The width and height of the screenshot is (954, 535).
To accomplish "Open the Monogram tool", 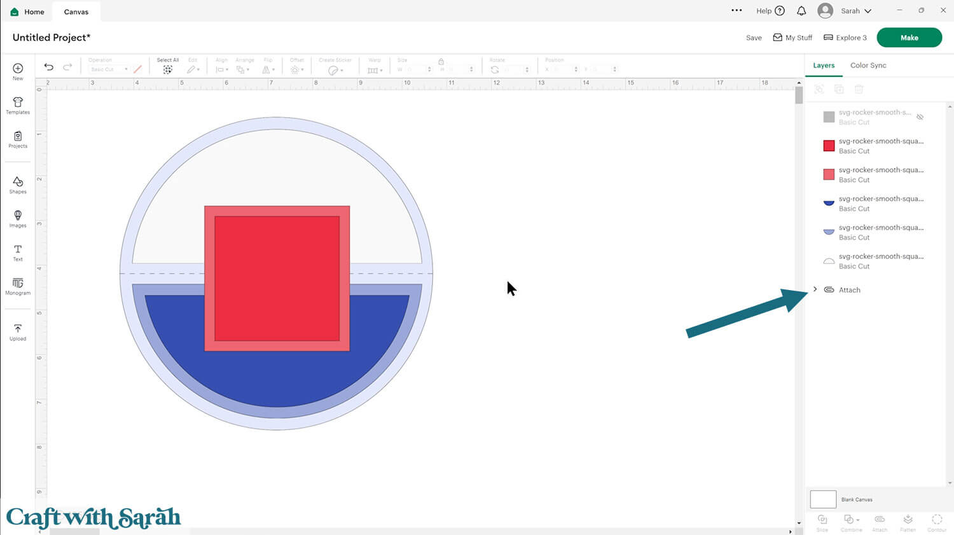I will point(18,286).
